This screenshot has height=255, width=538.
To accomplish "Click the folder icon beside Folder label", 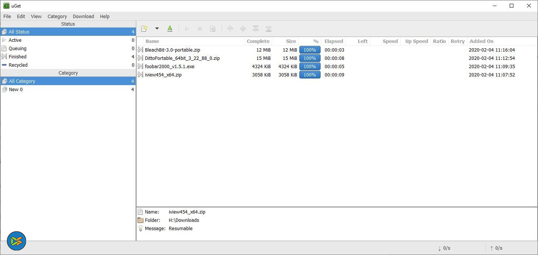I will coord(140,220).
